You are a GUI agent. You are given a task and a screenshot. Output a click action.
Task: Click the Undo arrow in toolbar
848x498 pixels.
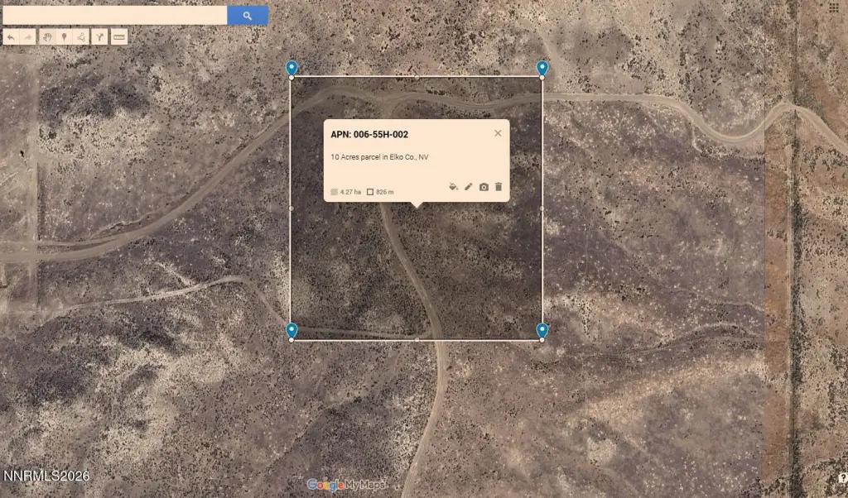pos(11,37)
